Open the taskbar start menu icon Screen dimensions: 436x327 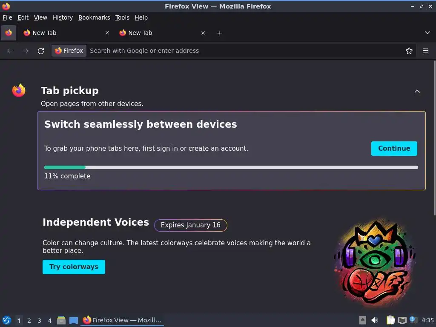[7, 320]
